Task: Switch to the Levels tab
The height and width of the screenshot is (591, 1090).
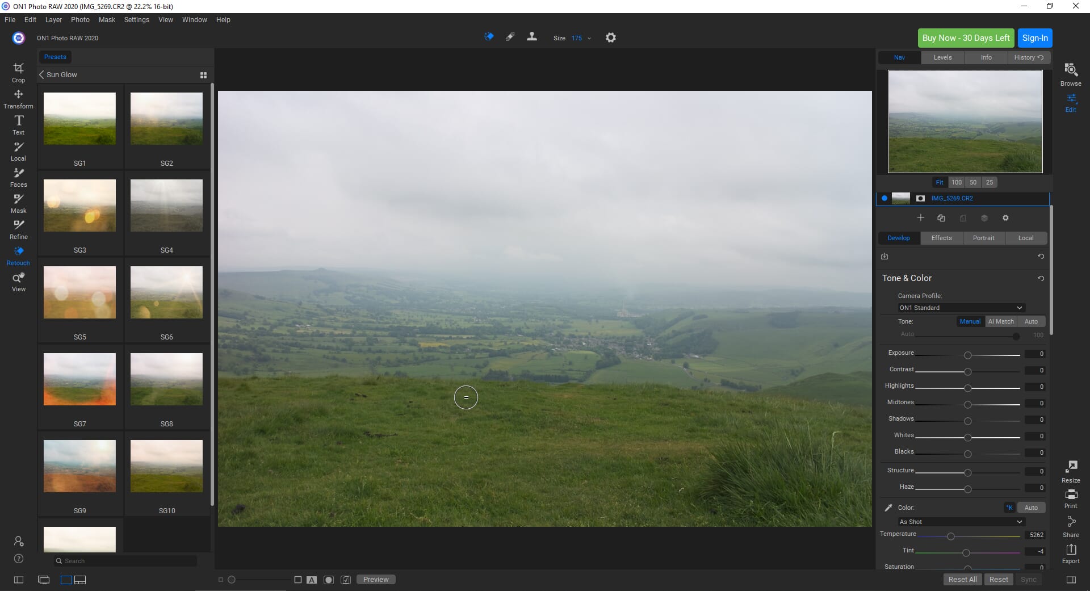Action: coord(942,57)
